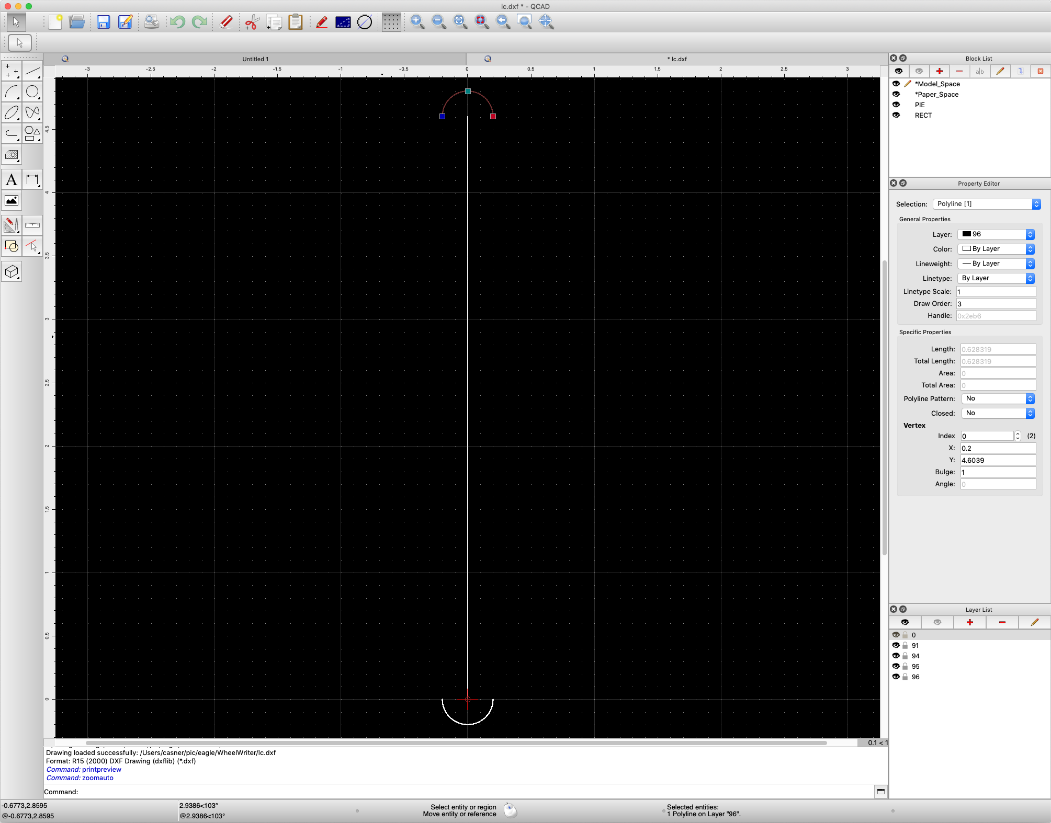The height and width of the screenshot is (823, 1051).
Task: Activate the Pan Zoom tool
Action: [546, 22]
